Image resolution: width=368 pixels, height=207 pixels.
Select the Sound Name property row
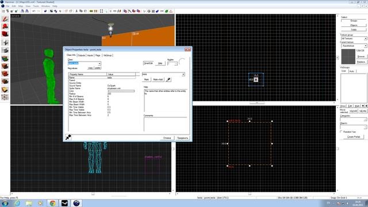pos(102,86)
